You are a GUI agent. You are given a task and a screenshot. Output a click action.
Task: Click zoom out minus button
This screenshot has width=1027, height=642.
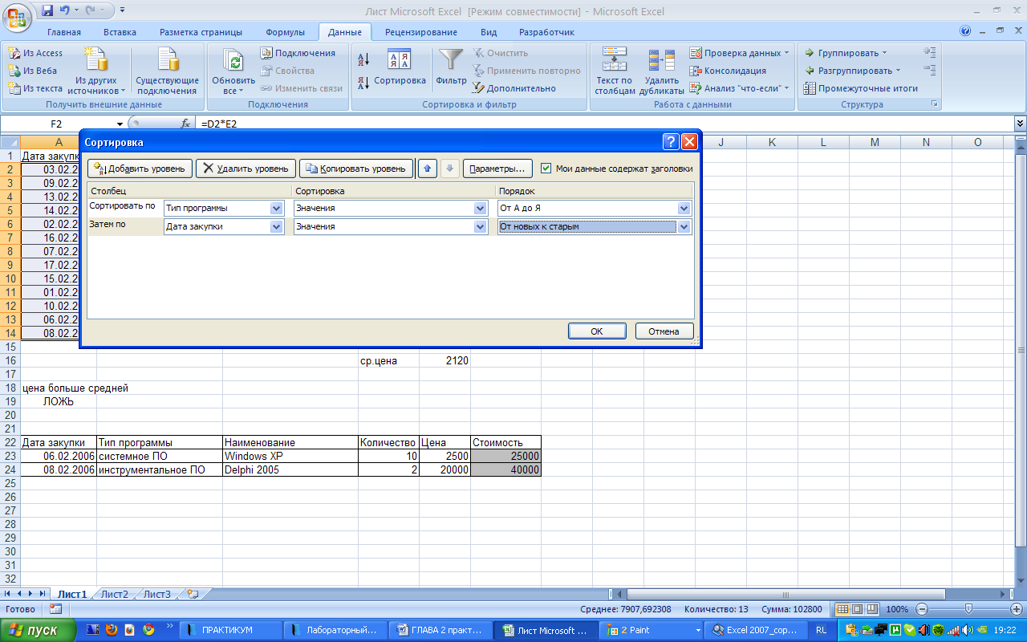coord(922,609)
